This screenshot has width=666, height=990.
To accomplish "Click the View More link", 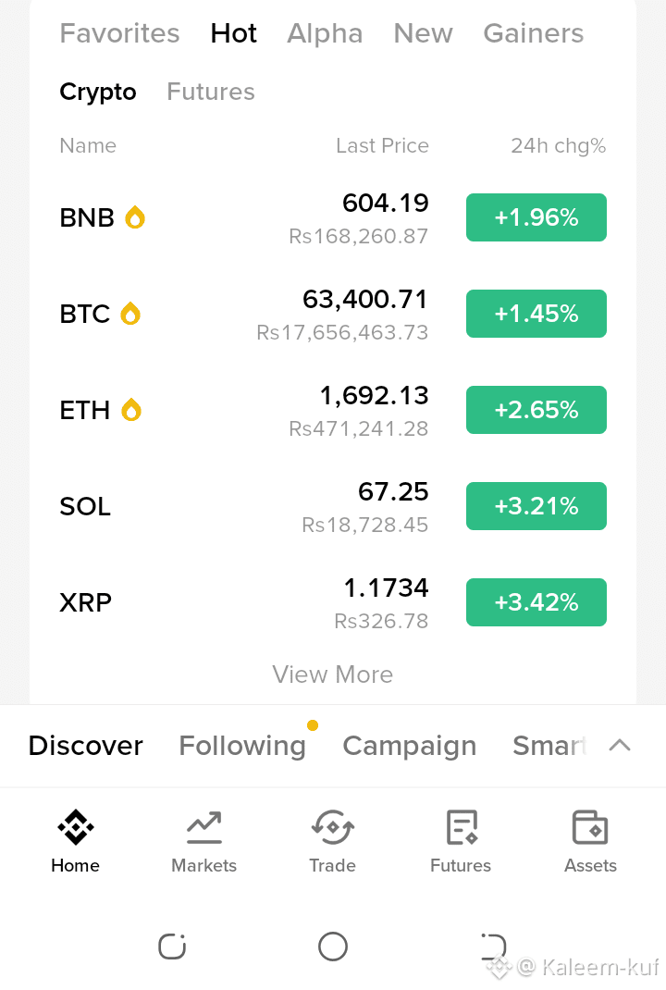I will click(x=333, y=674).
